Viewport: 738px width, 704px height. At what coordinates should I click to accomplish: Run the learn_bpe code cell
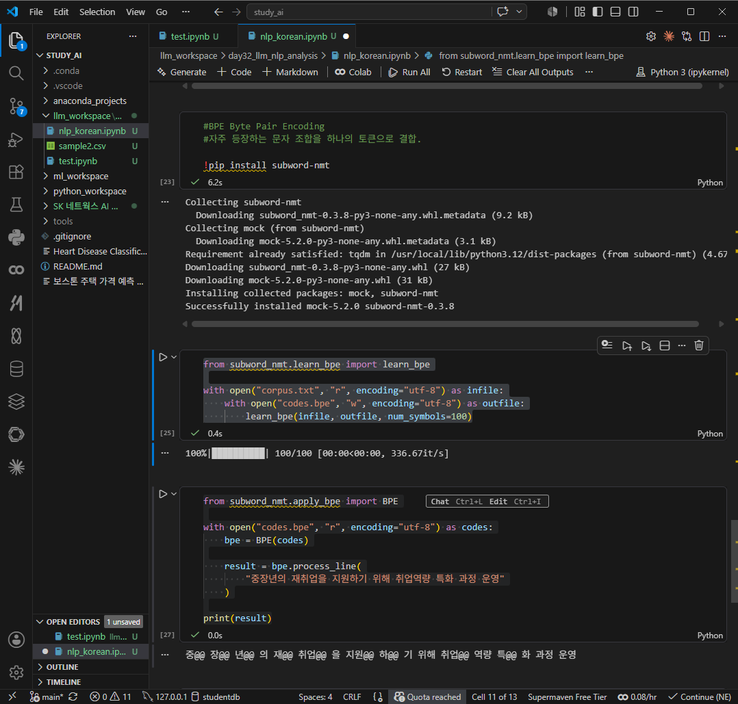(x=163, y=357)
